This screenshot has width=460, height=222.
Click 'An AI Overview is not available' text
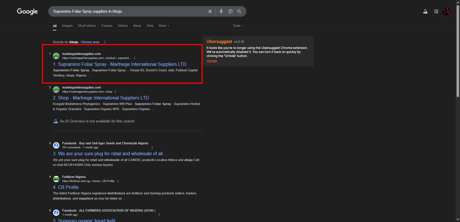(97, 121)
